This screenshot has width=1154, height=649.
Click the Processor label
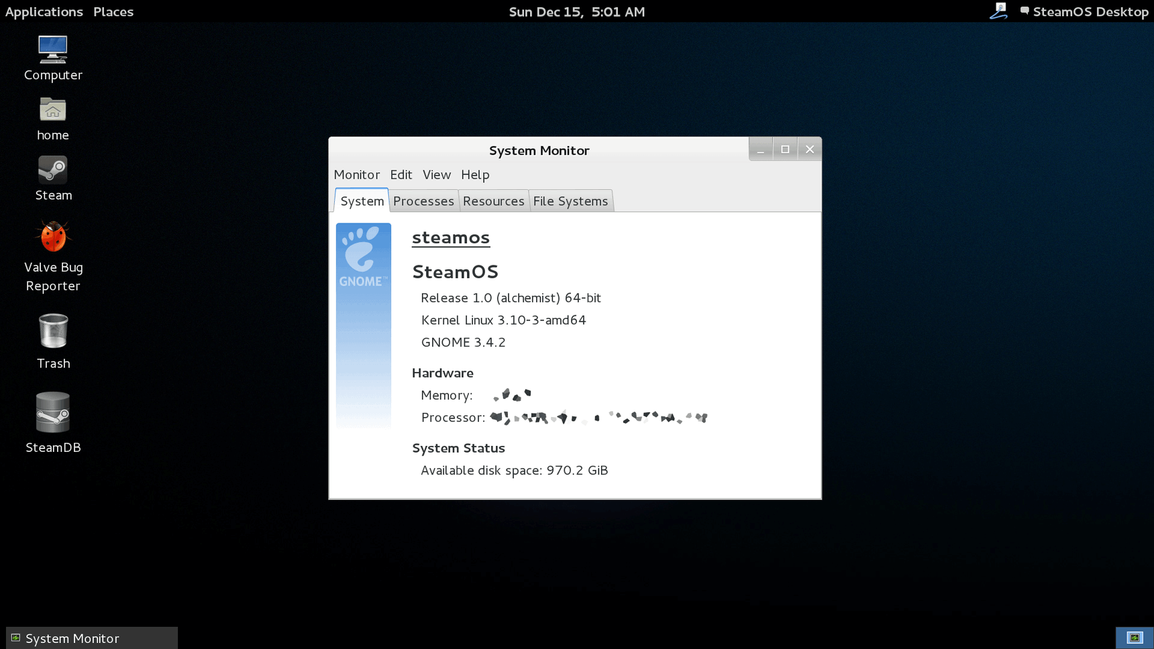tap(454, 417)
